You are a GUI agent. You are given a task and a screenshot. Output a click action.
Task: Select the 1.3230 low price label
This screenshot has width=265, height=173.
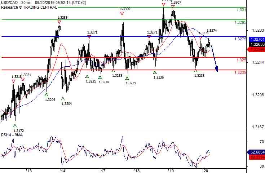pyautogui.click(x=104, y=82)
